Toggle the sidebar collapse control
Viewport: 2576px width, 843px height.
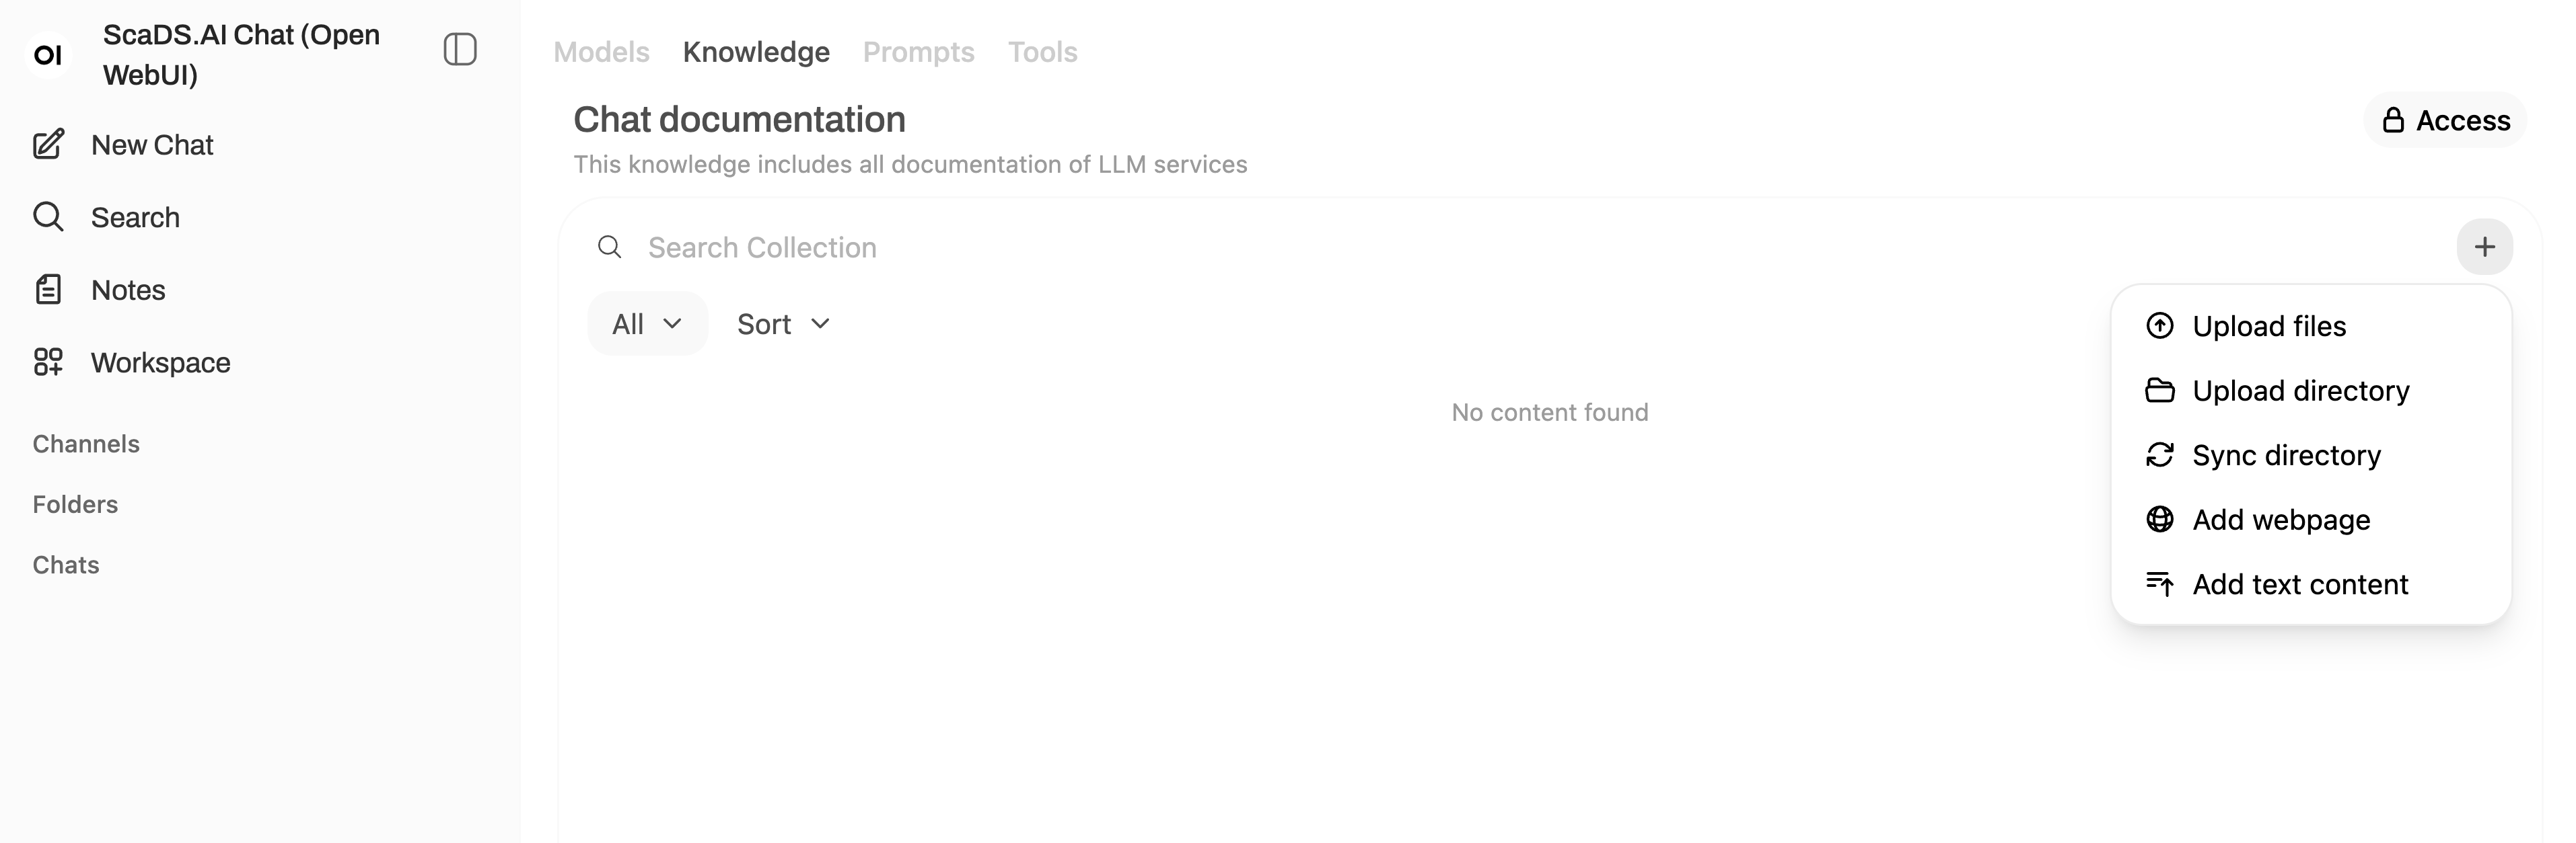tap(460, 49)
